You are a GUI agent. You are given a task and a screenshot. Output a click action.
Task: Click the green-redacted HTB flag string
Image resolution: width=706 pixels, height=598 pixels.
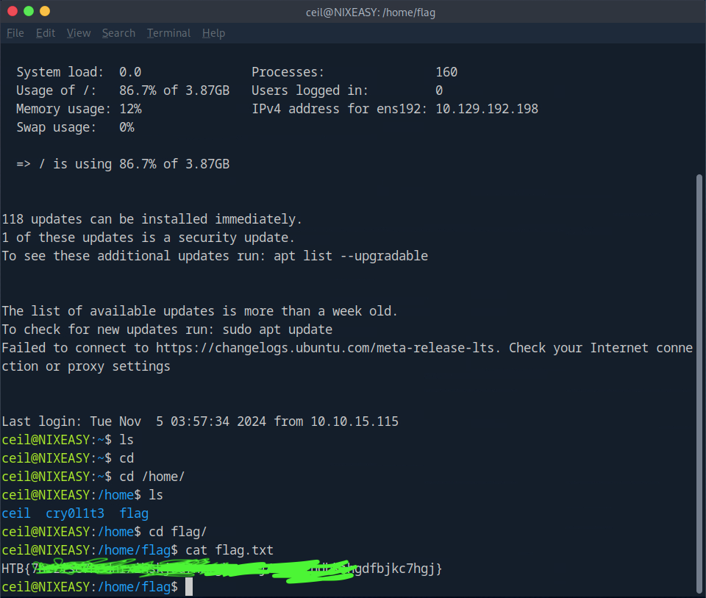(x=221, y=569)
